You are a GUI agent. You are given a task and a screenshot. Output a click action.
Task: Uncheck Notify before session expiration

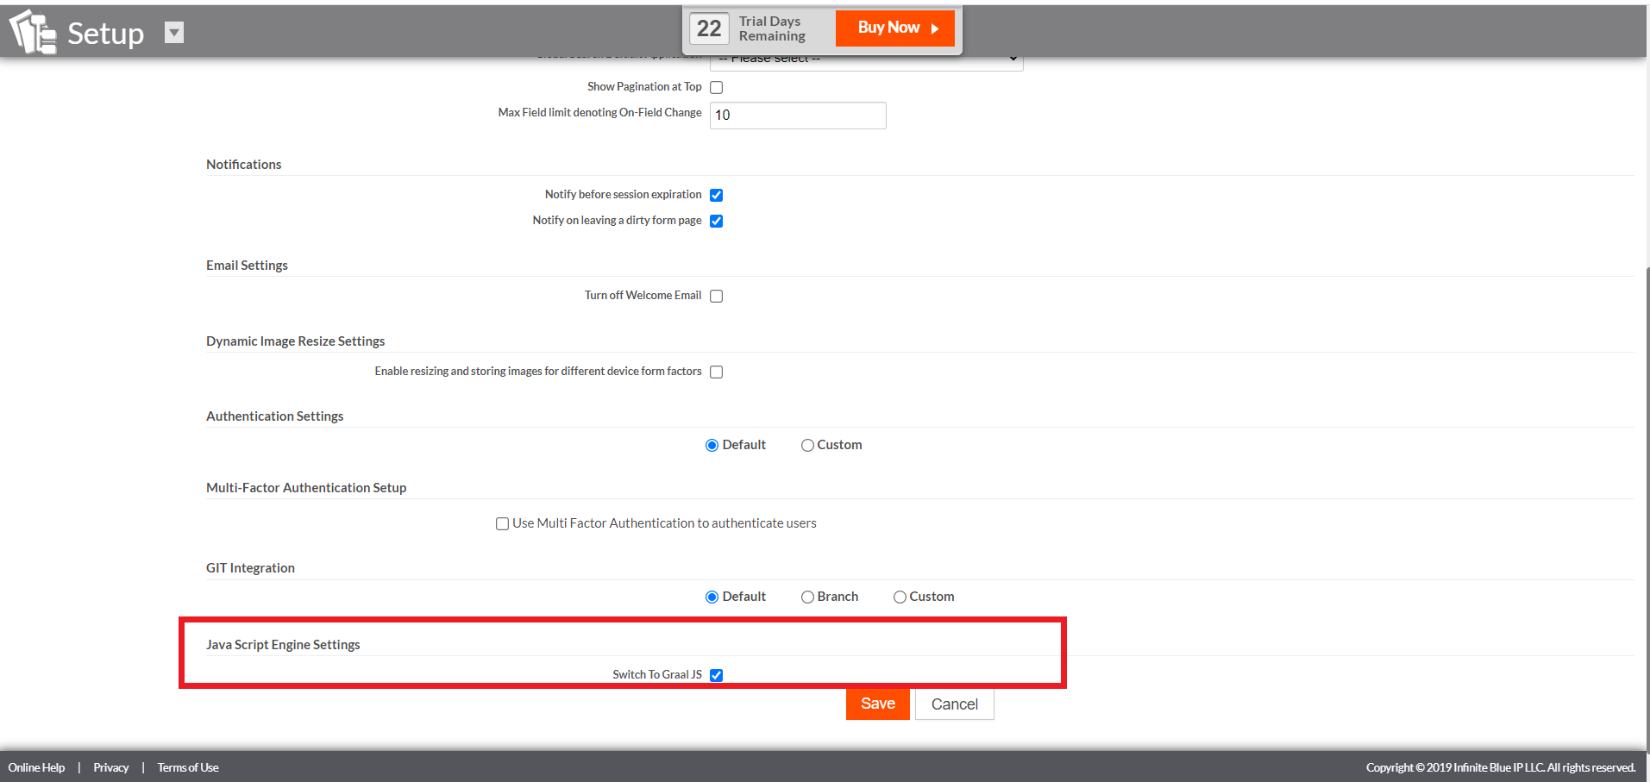pos(716,195)
